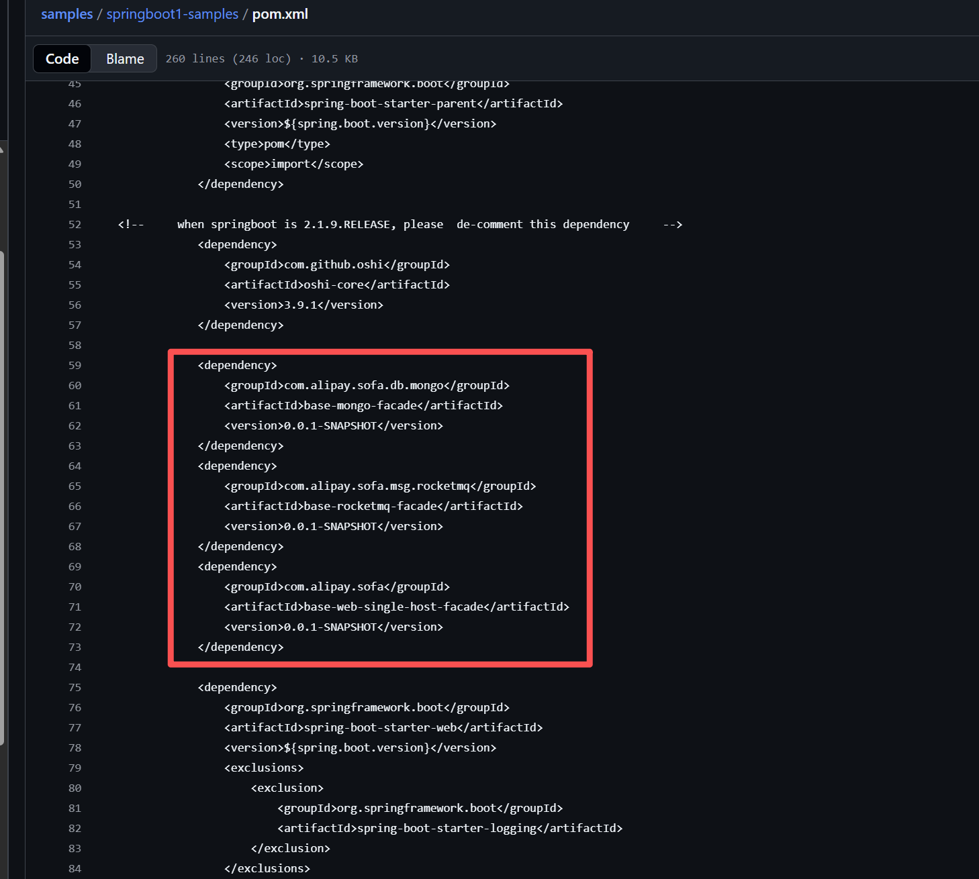This screenshot has height=879, width=979.
Task: Open the springboot1-samples breadcrumb folder
Action: click(172, 14)
